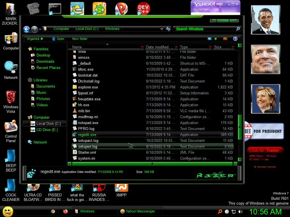Click New folder in toolbar
The image size is (290, 217).
(80, 39)
